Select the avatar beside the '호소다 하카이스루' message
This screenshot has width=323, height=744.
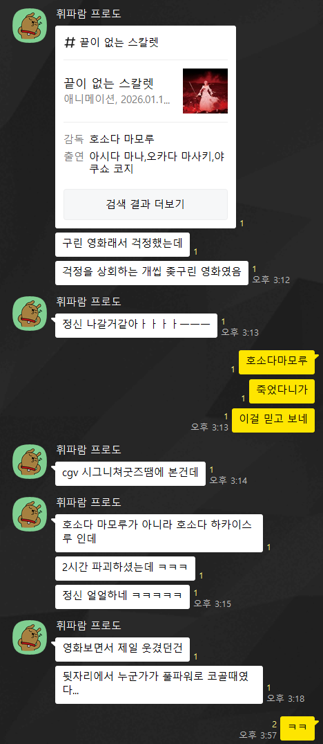[x=30, y=514]
